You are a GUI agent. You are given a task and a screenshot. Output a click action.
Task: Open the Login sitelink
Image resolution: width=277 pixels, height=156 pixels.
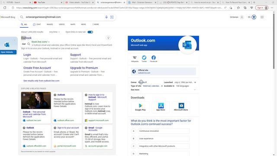27,55
